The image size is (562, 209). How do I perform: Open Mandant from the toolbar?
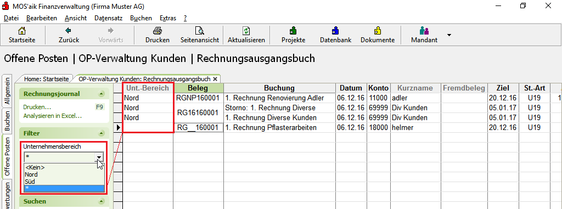(x=424, y=35)
